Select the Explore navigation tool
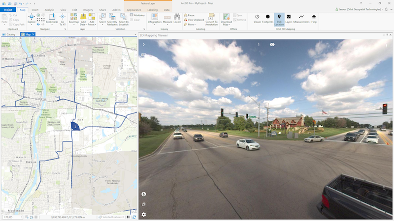 32,18
